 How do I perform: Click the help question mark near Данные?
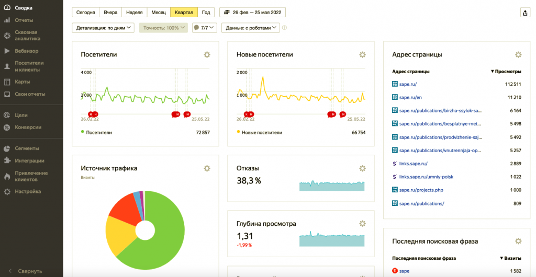coord(284,28)
